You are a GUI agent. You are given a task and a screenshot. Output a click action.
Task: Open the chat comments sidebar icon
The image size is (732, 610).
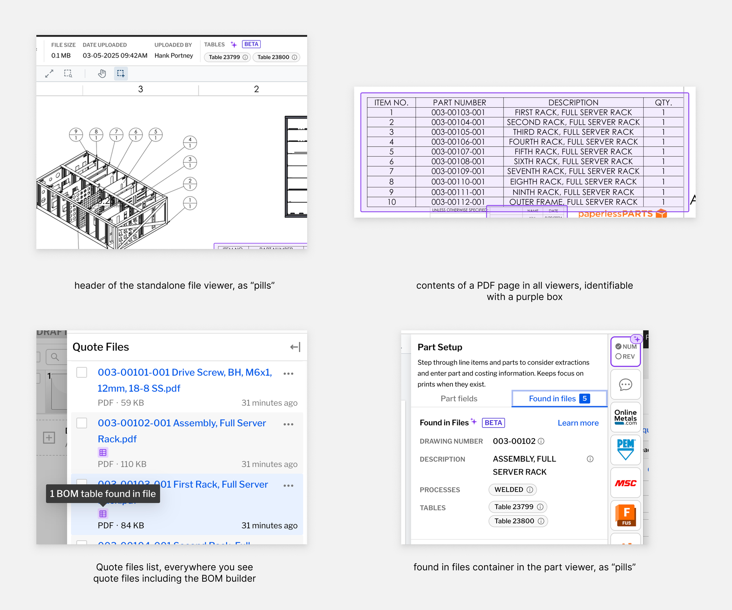pyautogui.click(x=625, y=385)
